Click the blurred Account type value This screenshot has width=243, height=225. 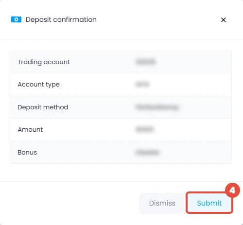[142, 85]
